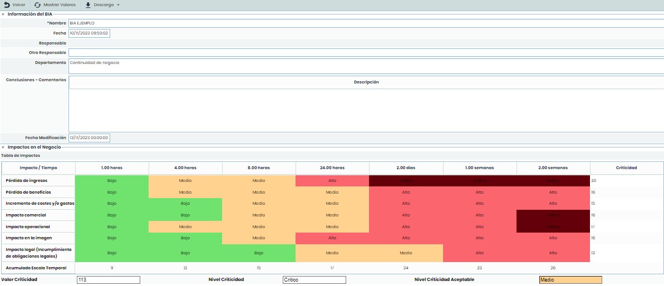The width and height of the screenshot is (664, 286).
Task: Click the Descarga download icon
Action: point(88,4)
